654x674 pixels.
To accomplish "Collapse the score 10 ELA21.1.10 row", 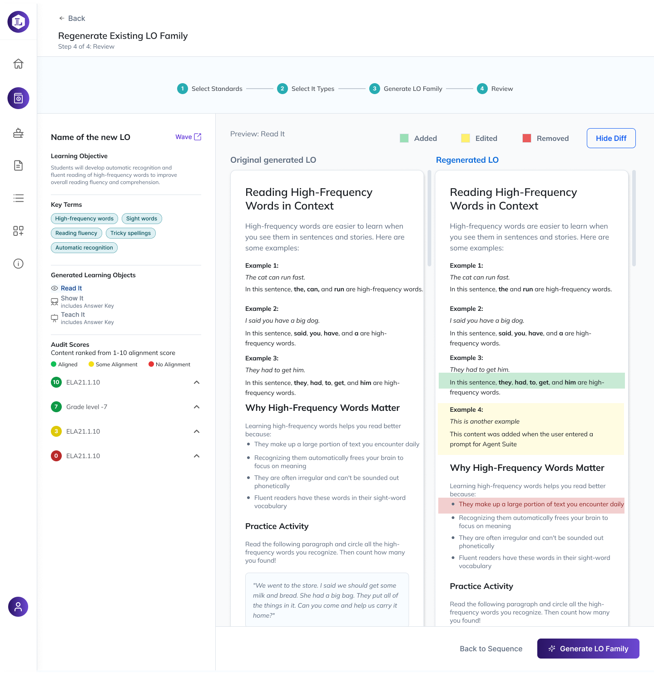I will (x=197, y=382).
